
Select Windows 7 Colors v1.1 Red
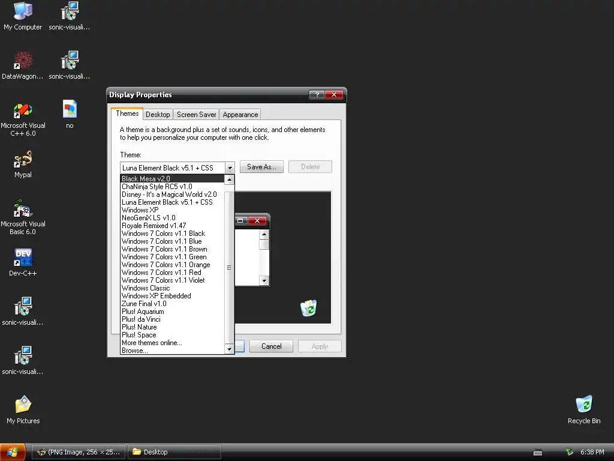172,273
